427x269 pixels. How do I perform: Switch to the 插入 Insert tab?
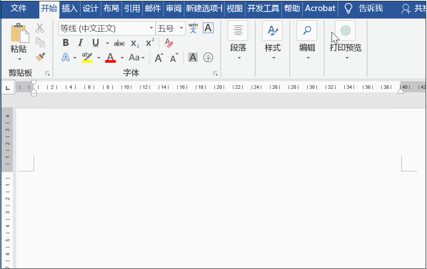(x=70, y=8)
